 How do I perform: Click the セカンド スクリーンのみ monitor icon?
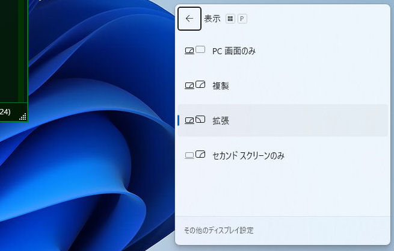pyautogui.click(x=195, y=155)
